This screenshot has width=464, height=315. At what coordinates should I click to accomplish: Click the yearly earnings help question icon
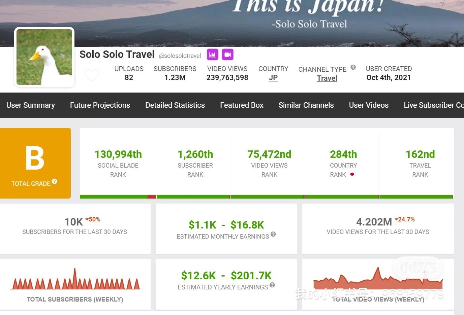point(272,285)
